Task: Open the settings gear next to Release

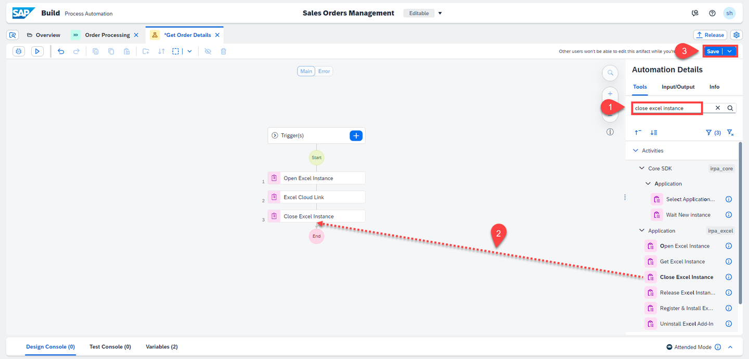Action: pyautogui.click(x=737, y=35)
